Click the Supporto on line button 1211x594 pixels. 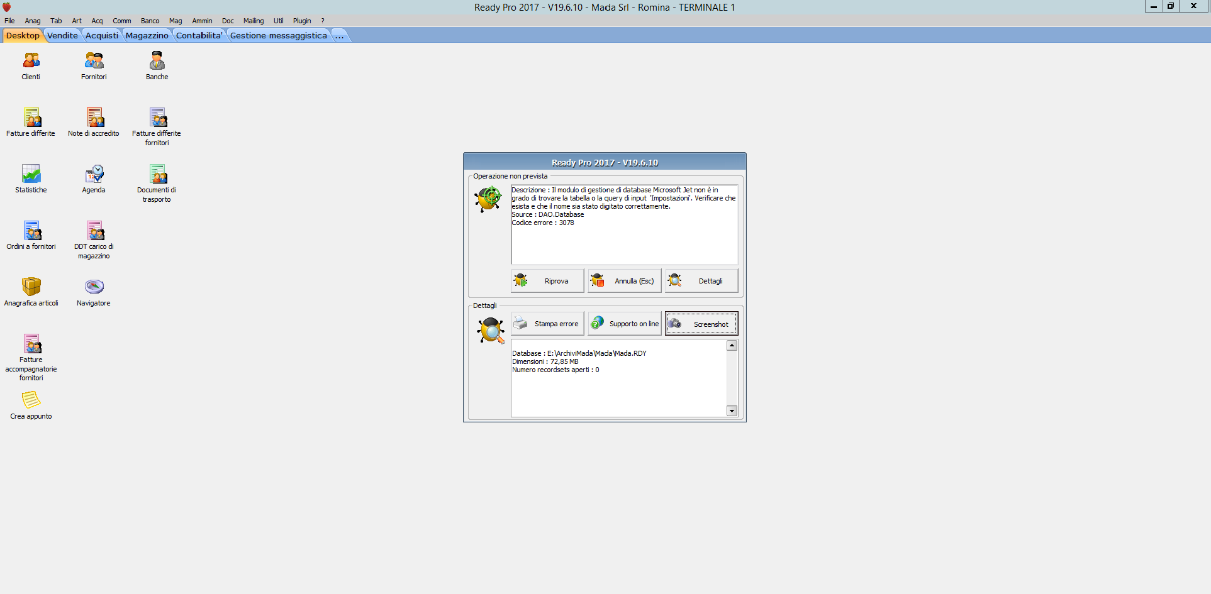tap(624, 324)
